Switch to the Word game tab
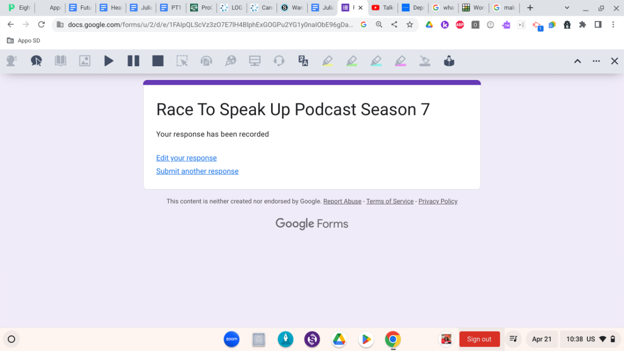Screen dimensions: 624x351 click(x=473, y=8)
